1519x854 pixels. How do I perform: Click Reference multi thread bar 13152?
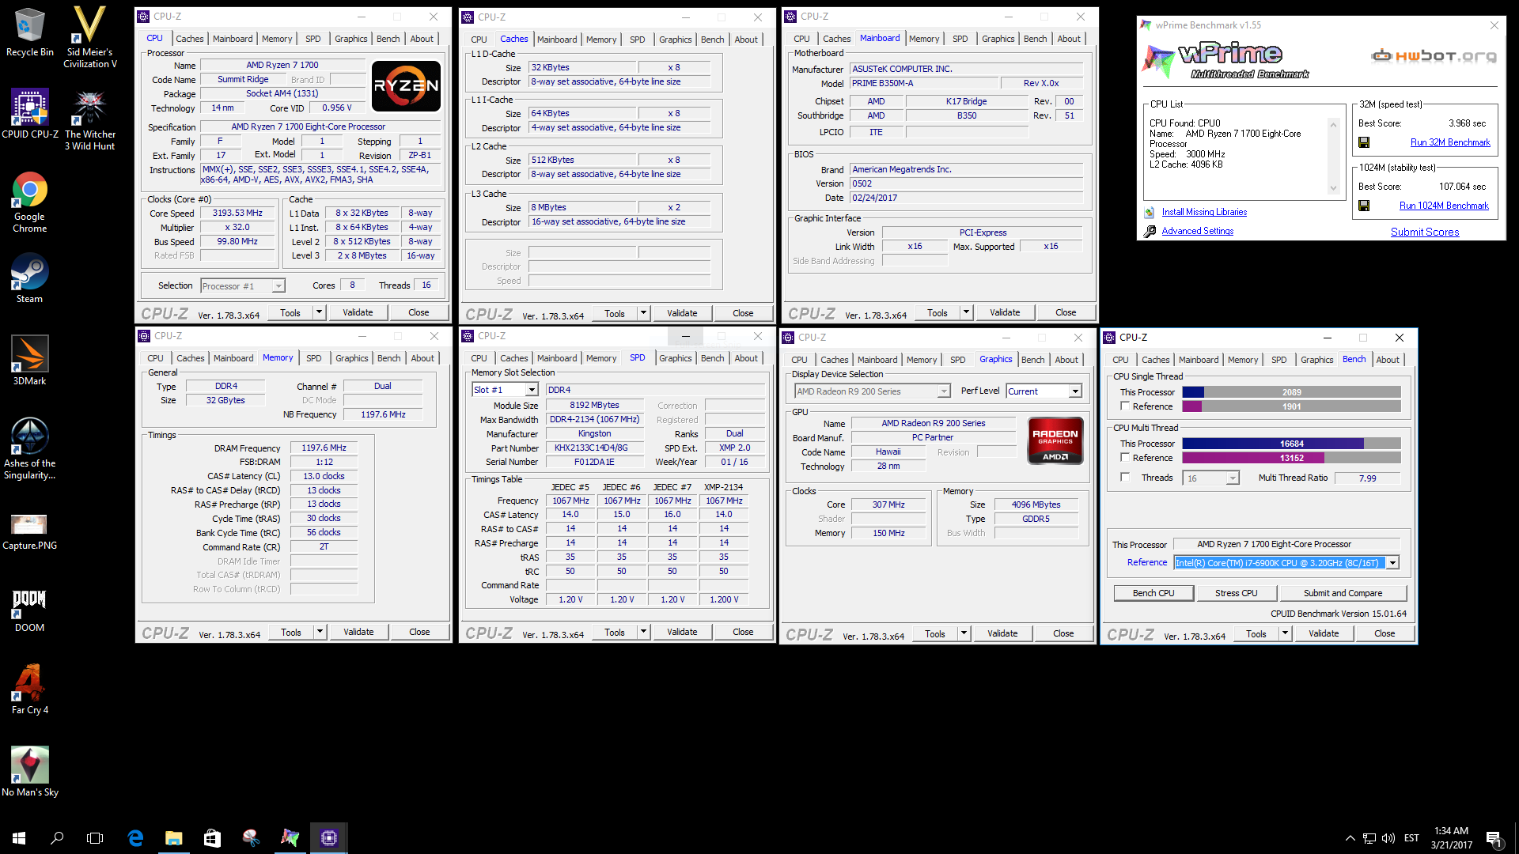1291,458
